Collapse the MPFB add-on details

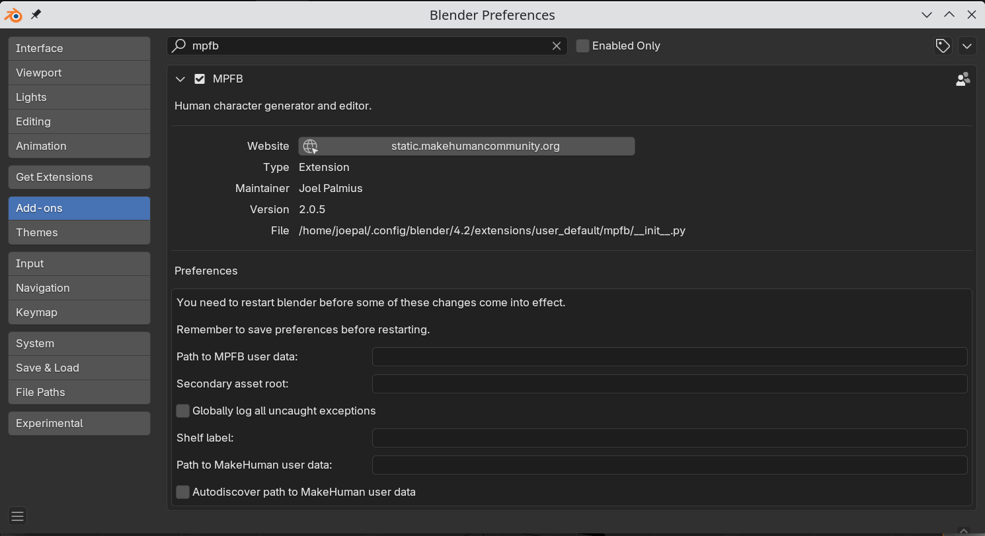(180, 79)
